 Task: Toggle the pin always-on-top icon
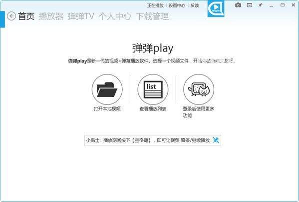260,5
